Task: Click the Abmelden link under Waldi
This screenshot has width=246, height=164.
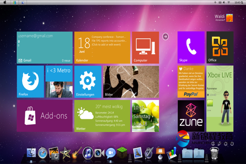Action: [220, 20]
